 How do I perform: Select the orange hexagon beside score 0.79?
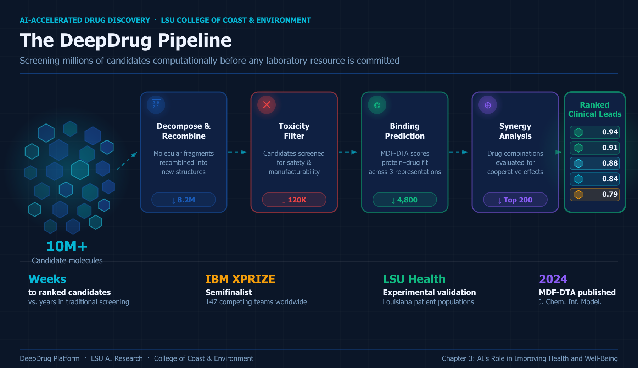coord(578,194)
